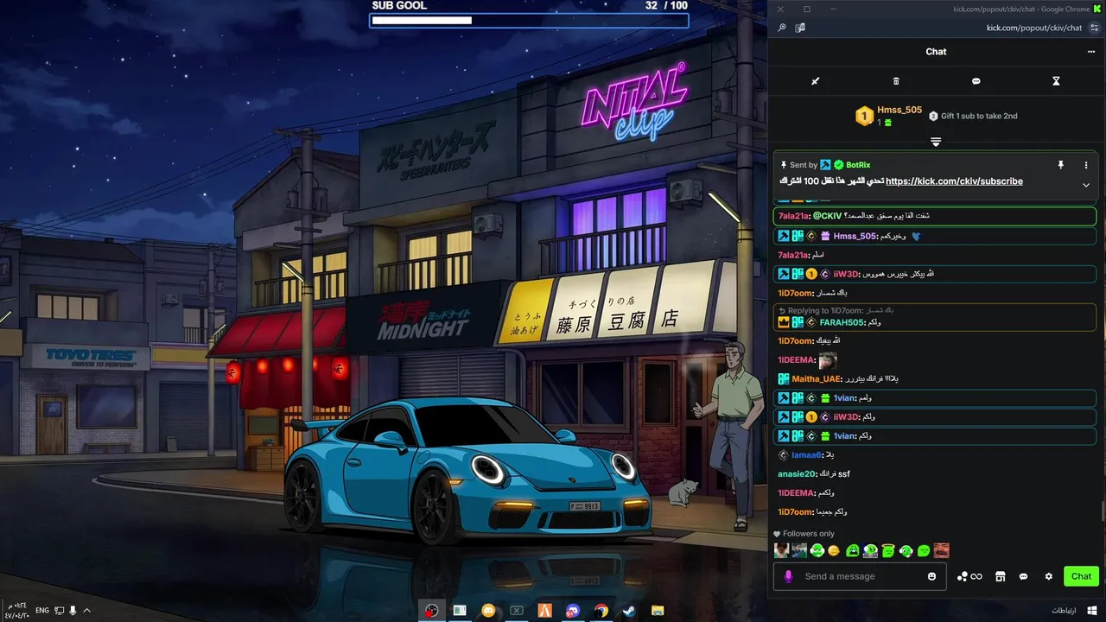The image size is (1106, 622).
Task: Open the orange slash-logo taskbar app
Action: [x=544, y=611]
